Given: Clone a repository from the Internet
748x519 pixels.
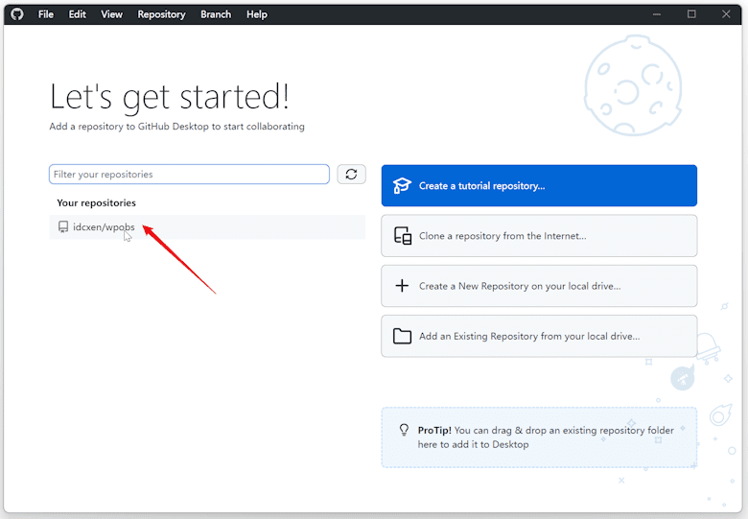Looking at the screenshot, I should 539,236.
